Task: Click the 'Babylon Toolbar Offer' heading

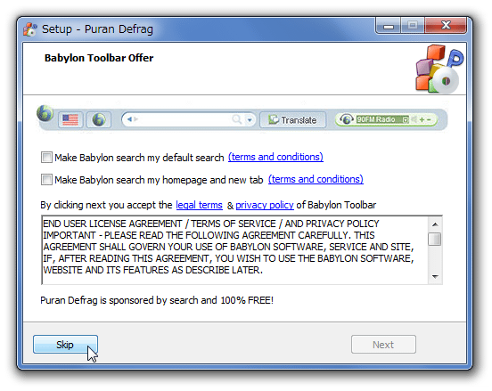Action: pos(99,58)
